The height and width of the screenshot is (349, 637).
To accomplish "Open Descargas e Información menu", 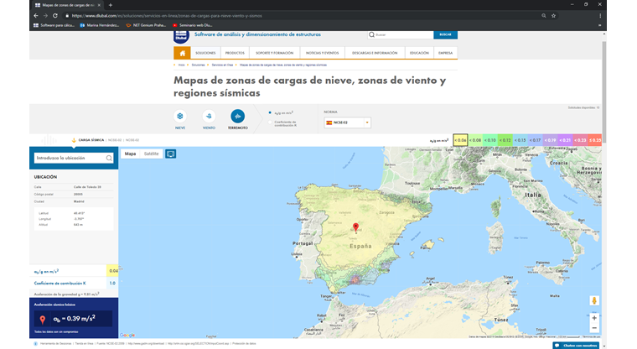I will 375,53.
